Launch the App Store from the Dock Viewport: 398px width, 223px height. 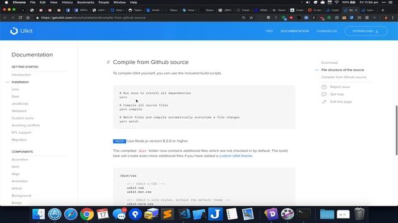coord(55,214)
